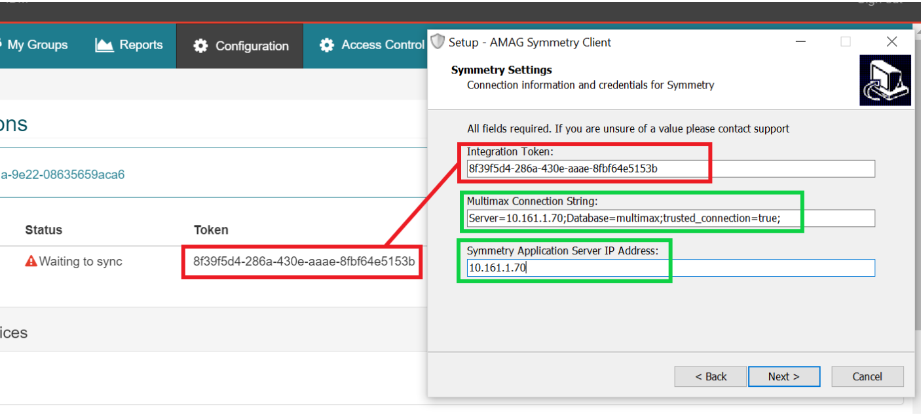
Task: Switch to the Reports tab
Action: pyautogui.click(x=129, y=45)
